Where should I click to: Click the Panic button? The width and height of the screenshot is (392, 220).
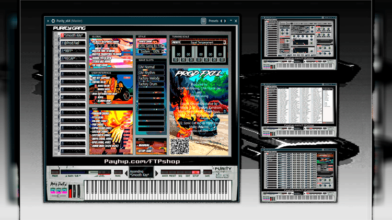[x=118, y=172]
